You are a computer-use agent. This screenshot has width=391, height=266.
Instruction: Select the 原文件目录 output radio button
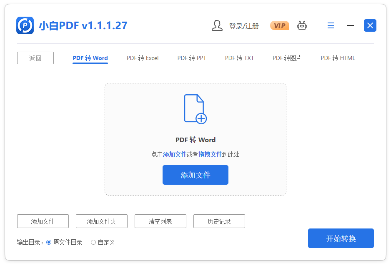[x=49, y=242]
